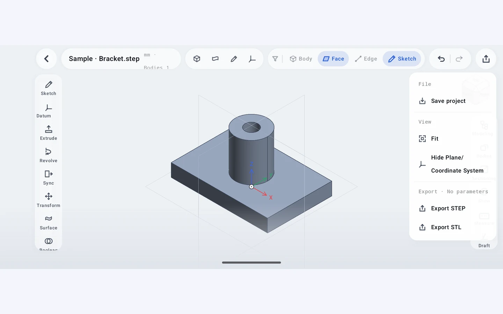
Task: Click the red X axis arrow label
Action: point(271,197)
